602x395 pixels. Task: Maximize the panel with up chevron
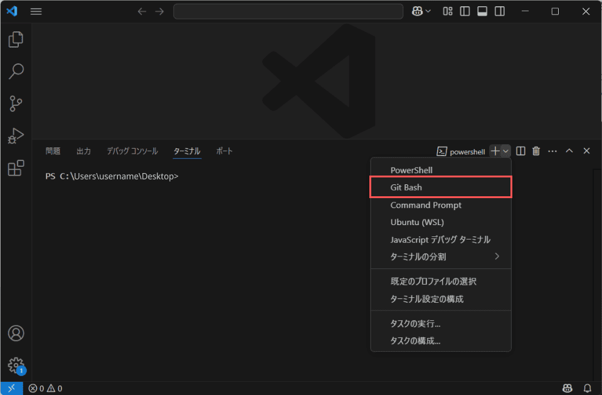click(x=569, y=151)
